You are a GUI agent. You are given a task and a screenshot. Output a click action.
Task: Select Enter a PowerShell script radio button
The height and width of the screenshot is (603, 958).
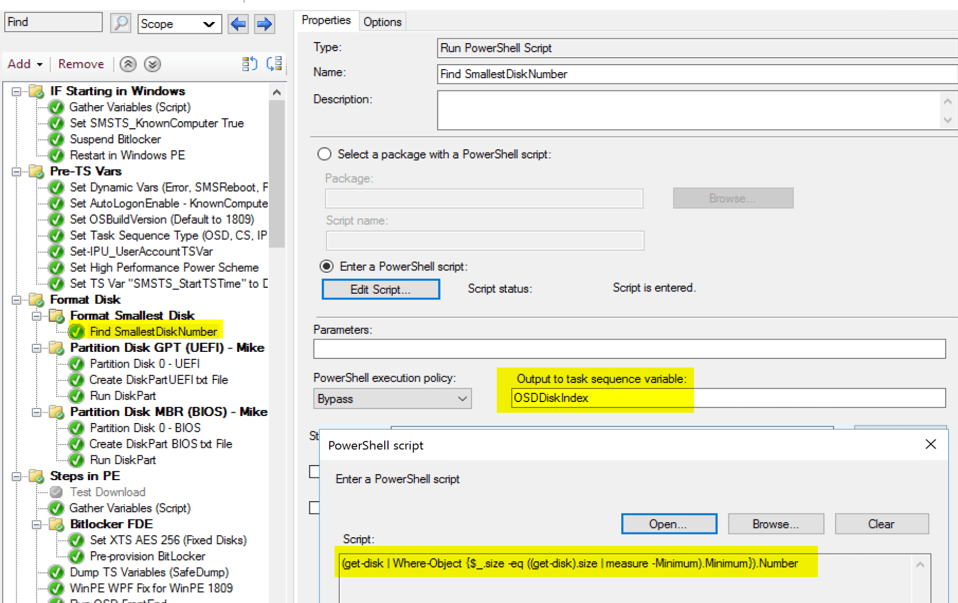pyautogui.click(x=327, y=266)
